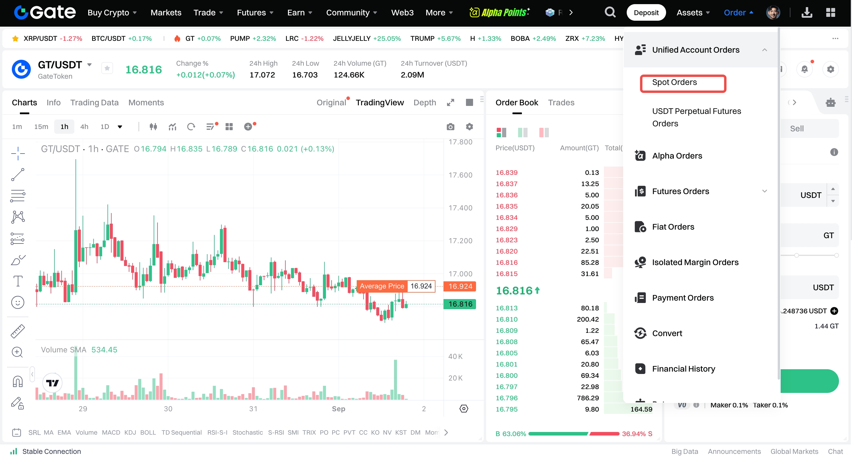Show only buy orders in order book
Image resolution: width=852 pixels, height=458 pixels.
point(523,133)
